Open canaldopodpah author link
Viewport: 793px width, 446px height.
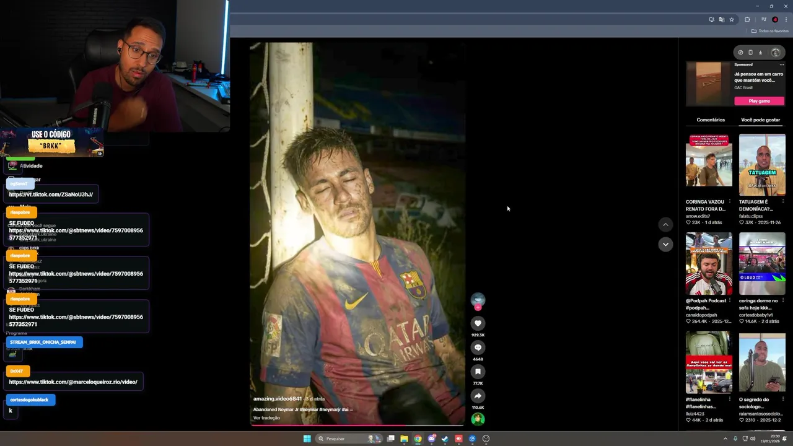tap(701, 315)
